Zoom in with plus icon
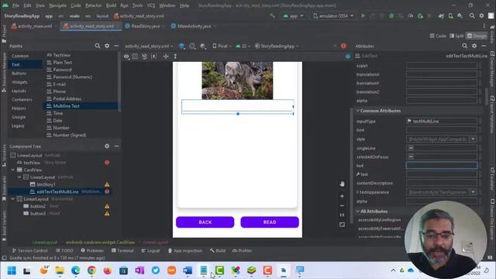The height and width of the screenshot is (279, 496). pos(342,196)
